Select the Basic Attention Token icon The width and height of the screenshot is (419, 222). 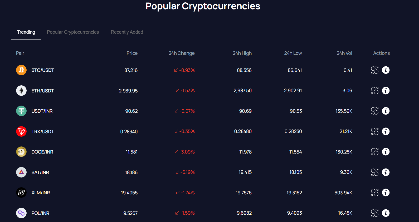click(21, 172)
